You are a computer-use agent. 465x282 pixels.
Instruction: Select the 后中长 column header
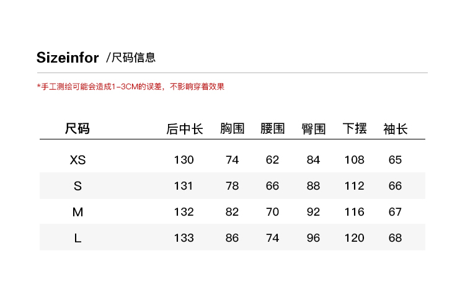185,129
